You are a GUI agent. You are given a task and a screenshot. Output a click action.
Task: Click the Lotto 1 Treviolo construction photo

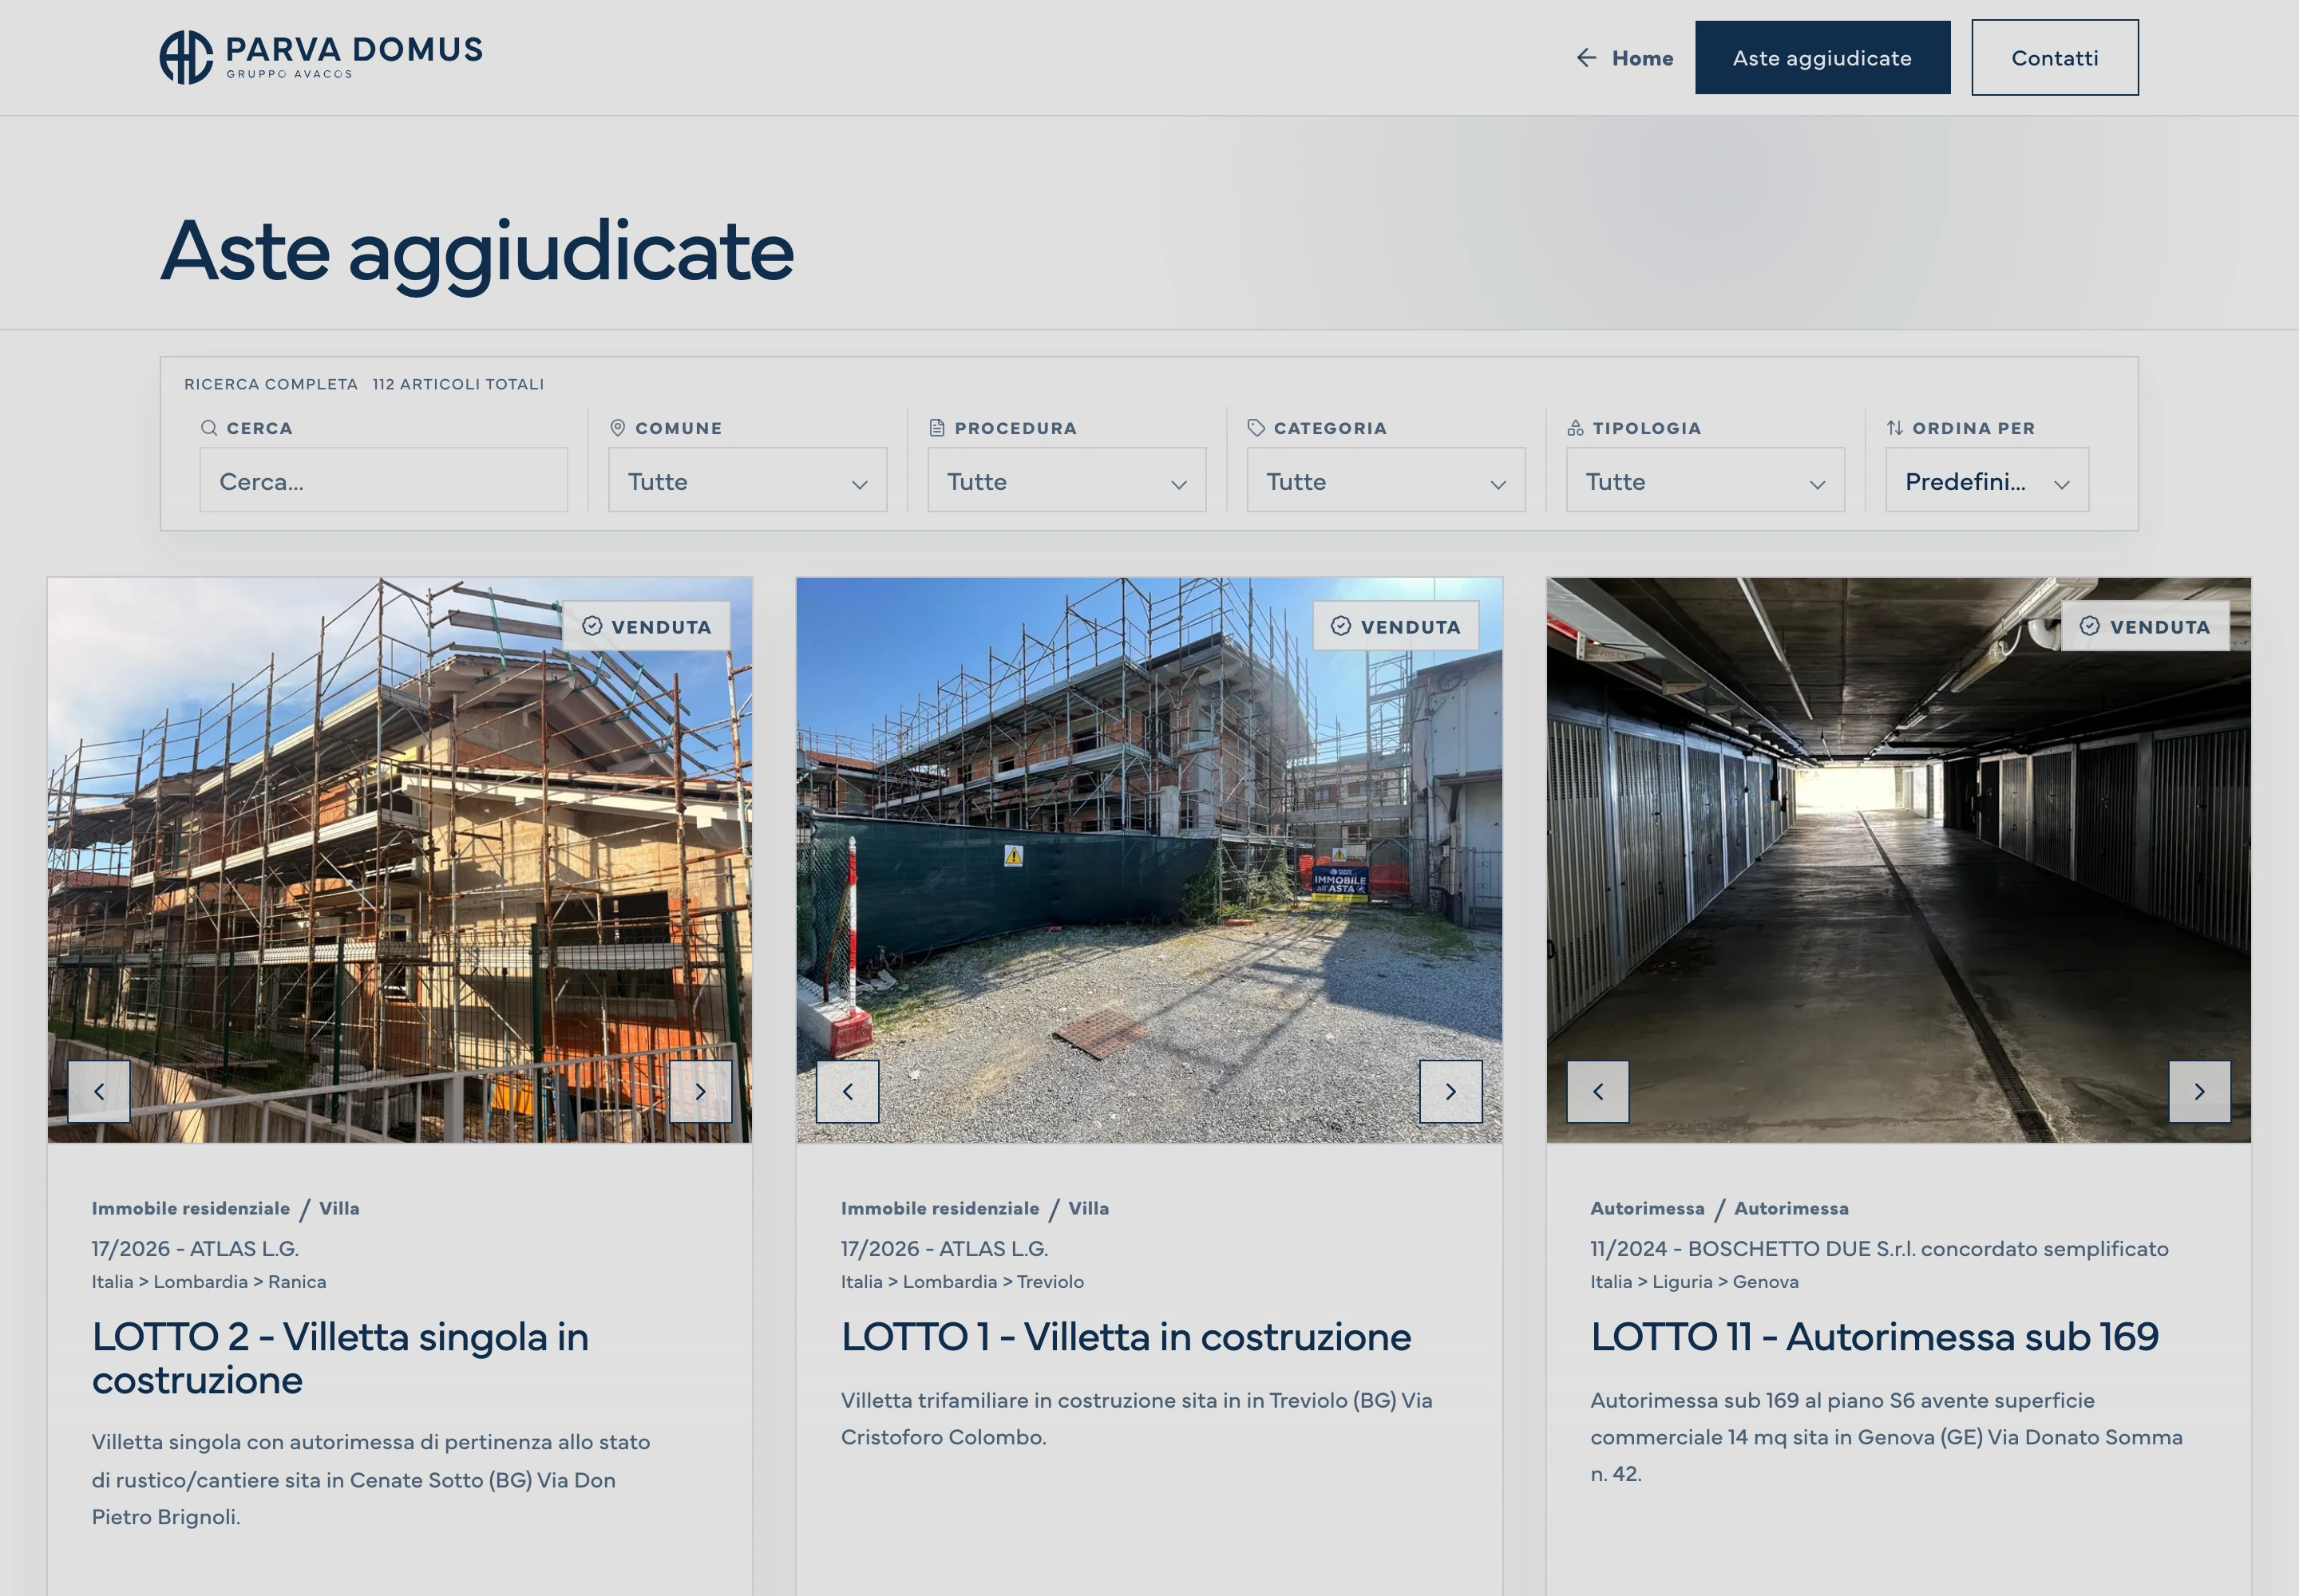point(1149,860)
